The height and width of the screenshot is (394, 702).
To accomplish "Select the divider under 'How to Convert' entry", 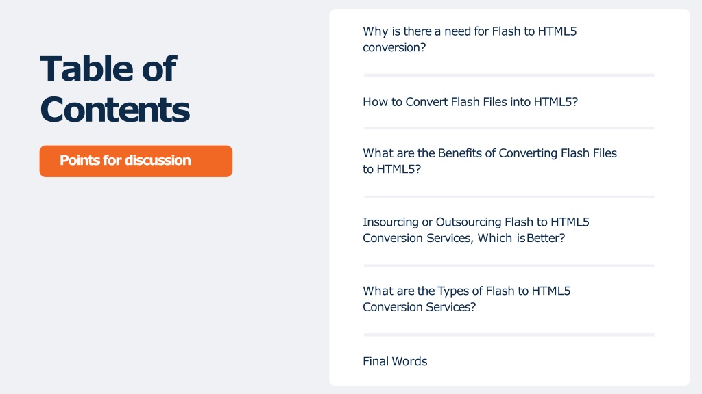I will (x=509, y=128).
